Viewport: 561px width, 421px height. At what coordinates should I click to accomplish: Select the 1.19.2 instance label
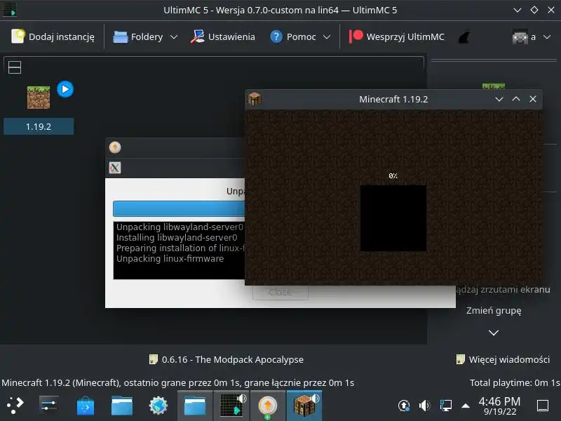39,126
